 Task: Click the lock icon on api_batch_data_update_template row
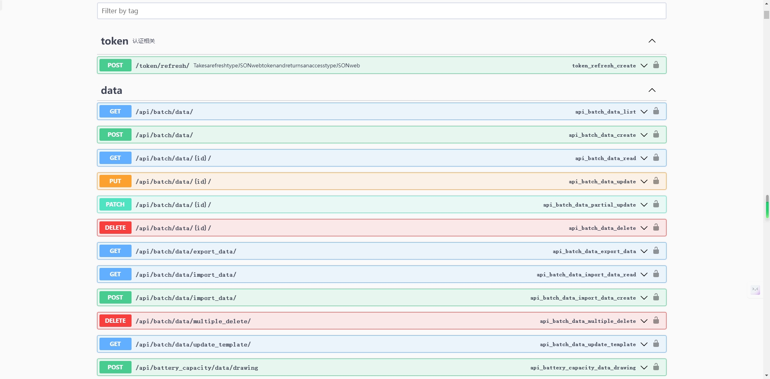coord(656,343)
